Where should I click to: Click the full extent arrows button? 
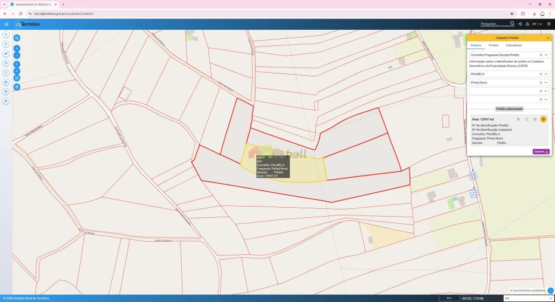17,71
